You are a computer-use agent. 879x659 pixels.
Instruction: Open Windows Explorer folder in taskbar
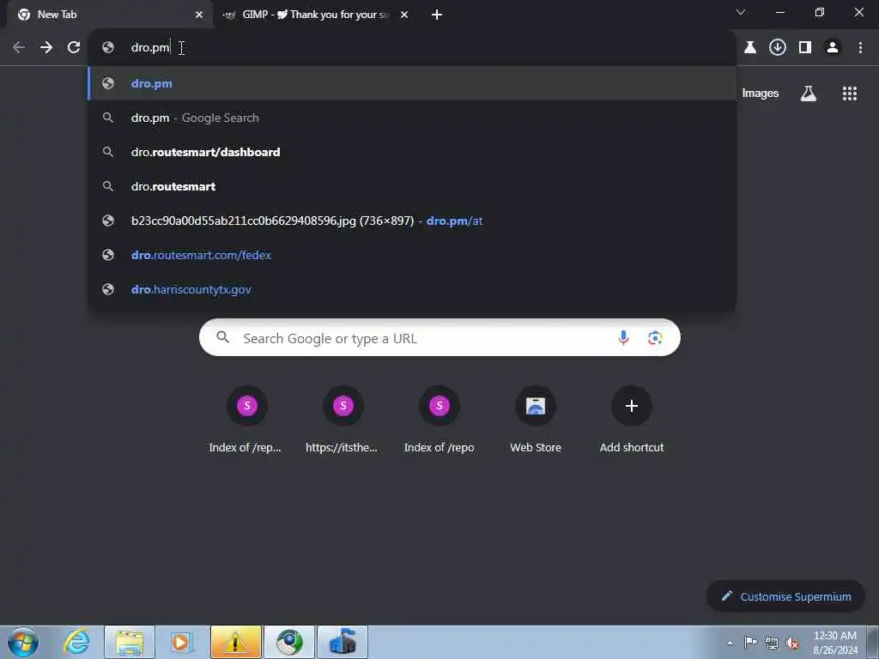[130, 642]
